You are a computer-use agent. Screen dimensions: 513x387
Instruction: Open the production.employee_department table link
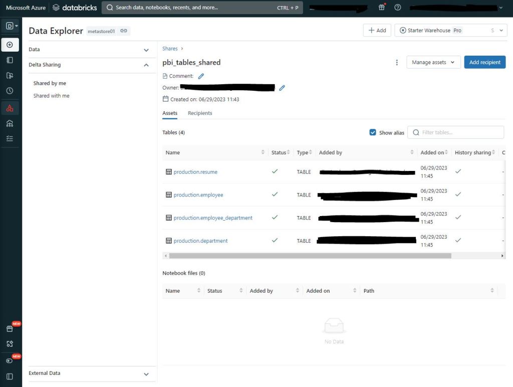point(213,218)
